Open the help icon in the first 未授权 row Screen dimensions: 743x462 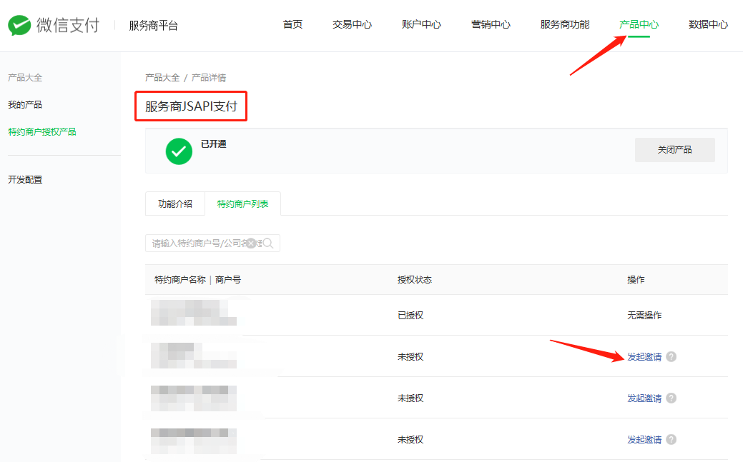671,356
